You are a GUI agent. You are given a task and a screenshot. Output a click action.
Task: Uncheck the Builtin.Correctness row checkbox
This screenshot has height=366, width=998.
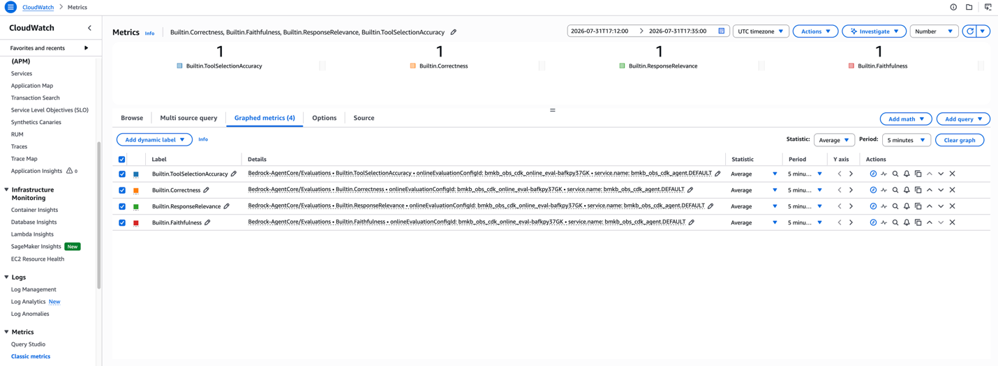[x=122, y=190]
